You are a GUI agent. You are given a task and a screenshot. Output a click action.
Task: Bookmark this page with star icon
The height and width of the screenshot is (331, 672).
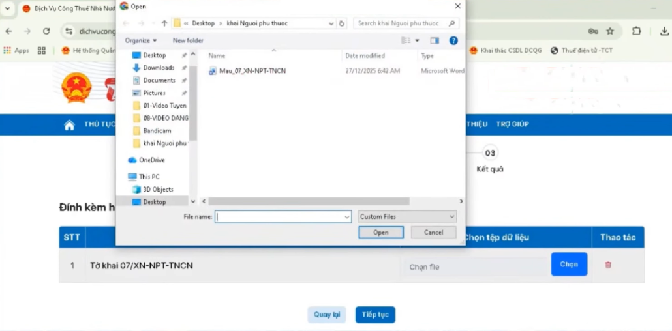coord(610,31)
